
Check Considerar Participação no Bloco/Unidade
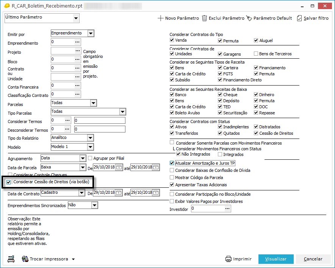[x=172, y=194]
